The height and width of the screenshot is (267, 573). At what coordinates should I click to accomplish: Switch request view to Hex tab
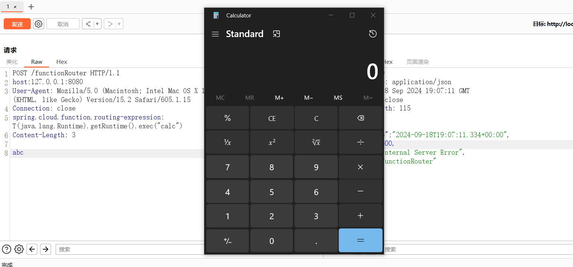pyautogui.click(x=62, y=62)
